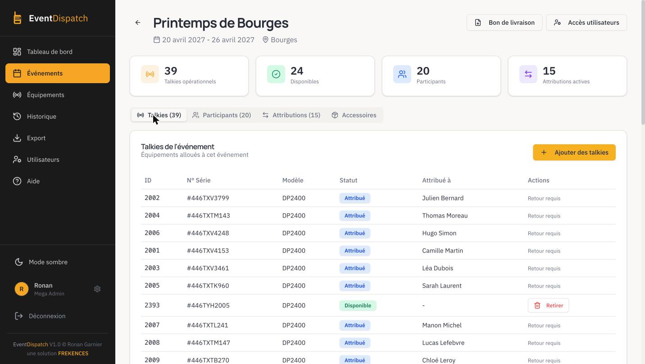The image size is (645, 364).
Task: Click the green Disponibles checkmark icon
Action: 276,74
